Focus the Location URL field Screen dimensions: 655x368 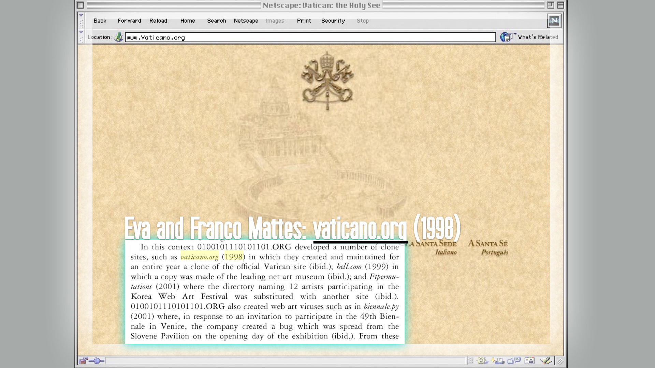click(310, 37)
